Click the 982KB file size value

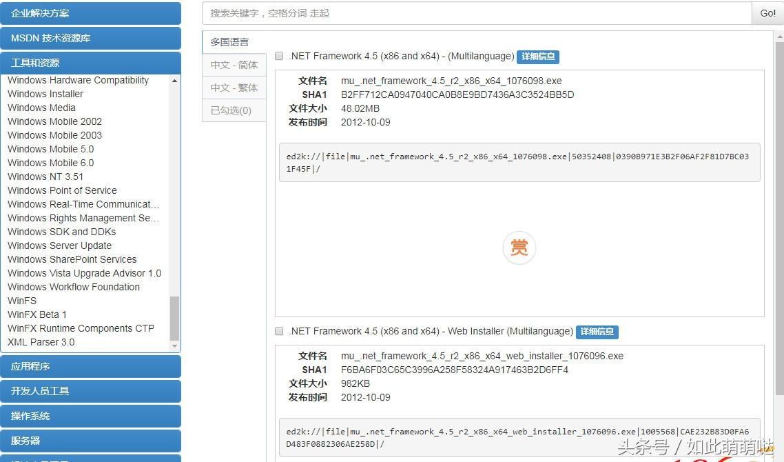tap(355, 384)
